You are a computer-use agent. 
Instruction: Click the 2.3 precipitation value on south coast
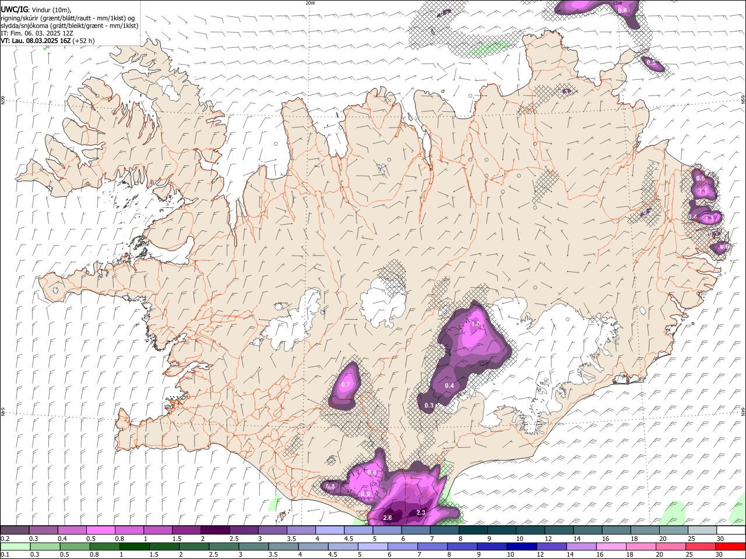(421, 512)
